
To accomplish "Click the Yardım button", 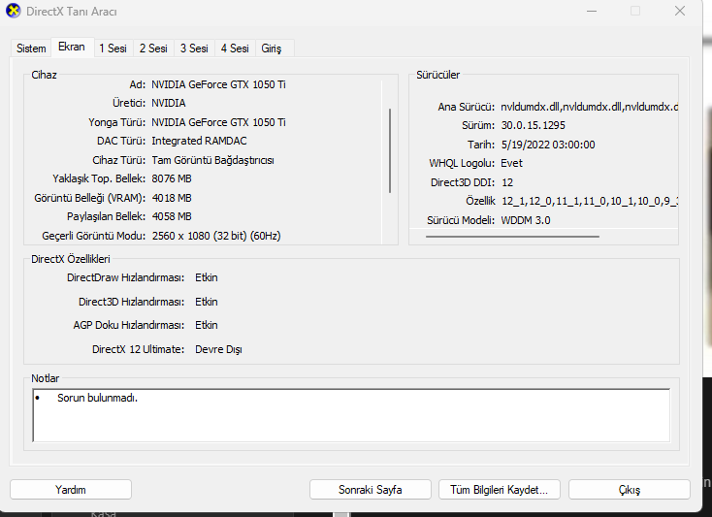I will coord(71,490).
